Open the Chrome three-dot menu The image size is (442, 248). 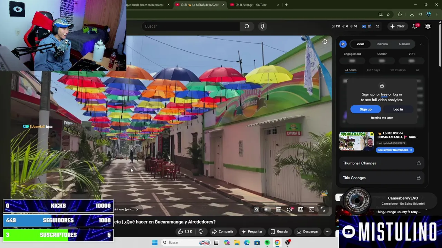tap(437, 14)
